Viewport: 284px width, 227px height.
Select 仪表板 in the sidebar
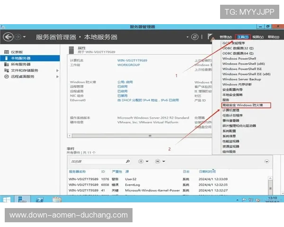point(17,52)
